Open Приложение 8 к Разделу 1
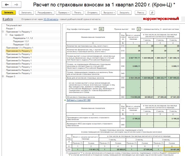 coord(19,70)
